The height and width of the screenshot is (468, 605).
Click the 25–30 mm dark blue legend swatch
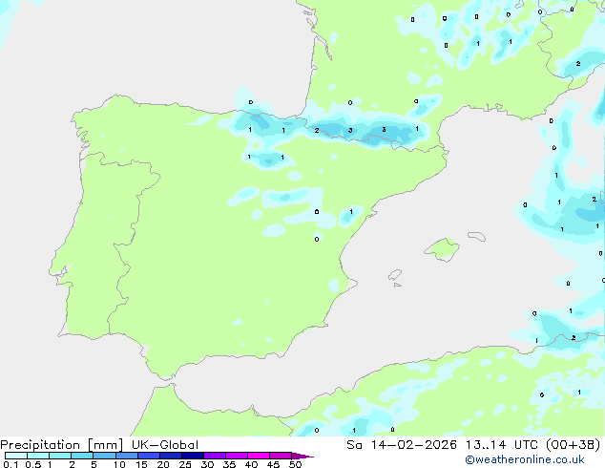193,456
